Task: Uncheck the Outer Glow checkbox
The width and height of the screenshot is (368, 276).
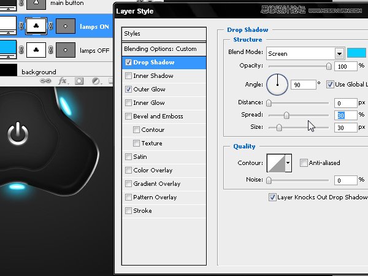Action: (x=128, y=89)
